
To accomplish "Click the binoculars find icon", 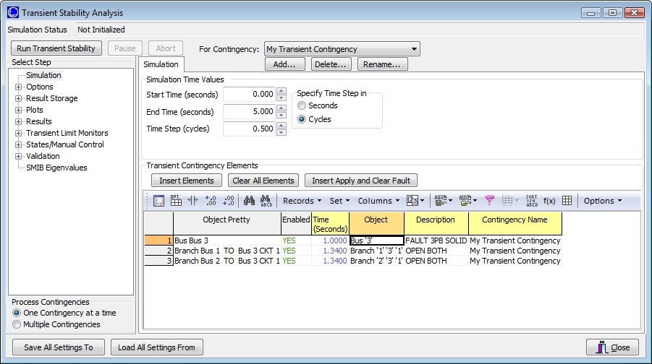I will [249, 201].
